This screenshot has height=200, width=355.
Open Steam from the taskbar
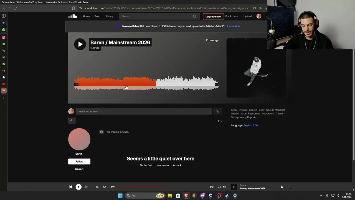coord(227,196)
